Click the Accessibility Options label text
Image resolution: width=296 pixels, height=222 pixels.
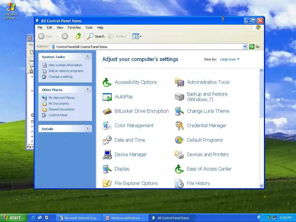coord(136,82)
